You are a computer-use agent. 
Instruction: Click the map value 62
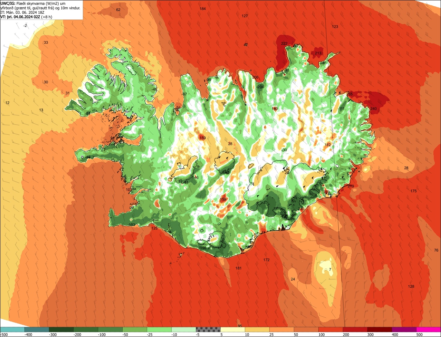coord(118,10)
